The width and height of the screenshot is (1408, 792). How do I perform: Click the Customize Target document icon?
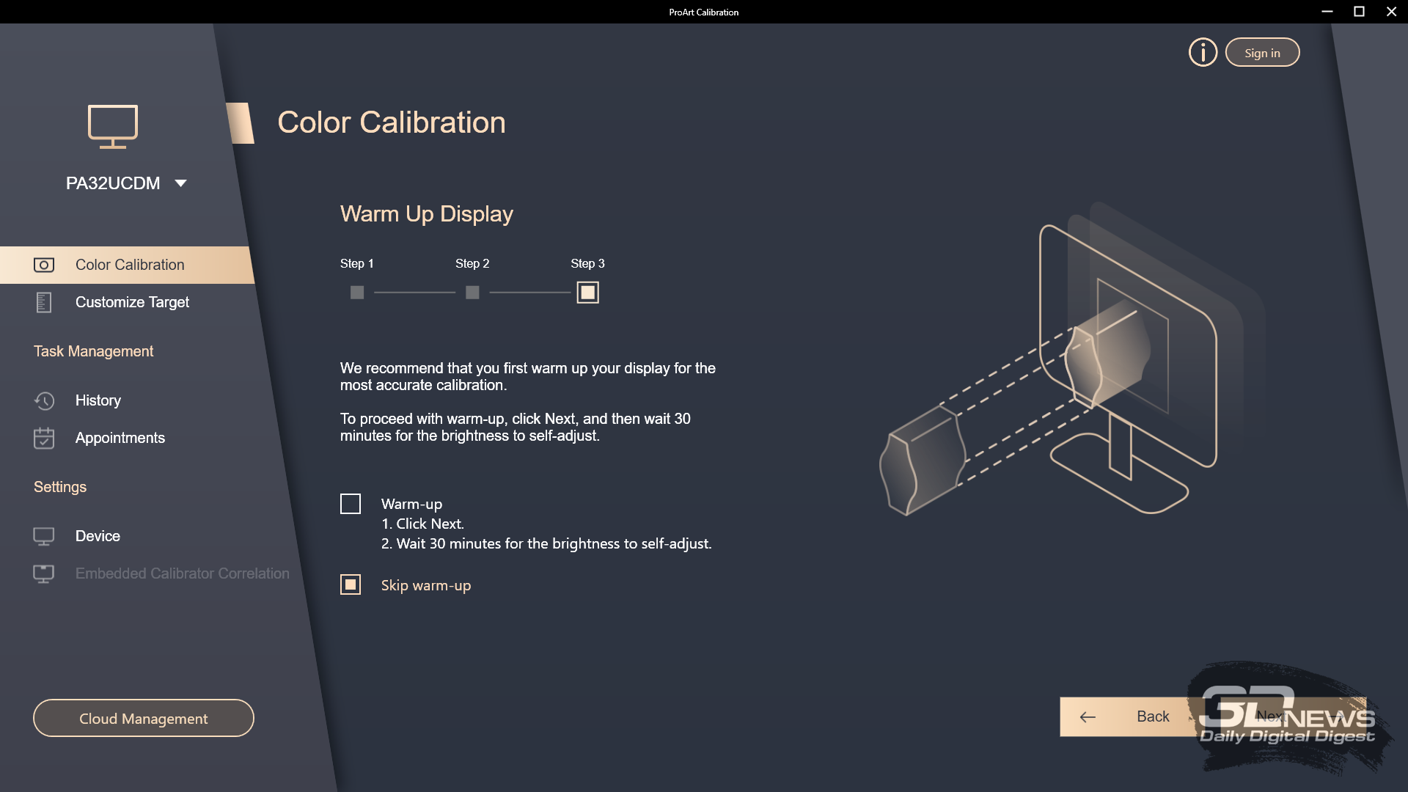[44, 302]
